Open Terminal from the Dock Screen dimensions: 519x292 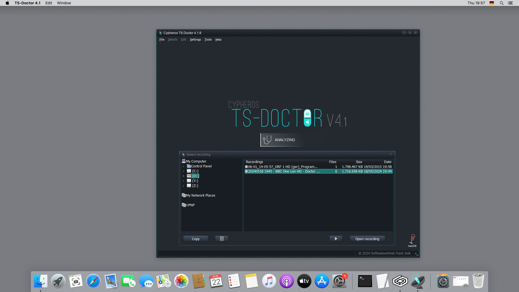point(365,281)
